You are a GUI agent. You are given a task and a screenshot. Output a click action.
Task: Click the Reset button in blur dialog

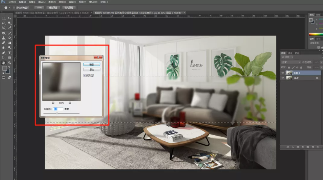pyautogui.click(x=92, y=70)
